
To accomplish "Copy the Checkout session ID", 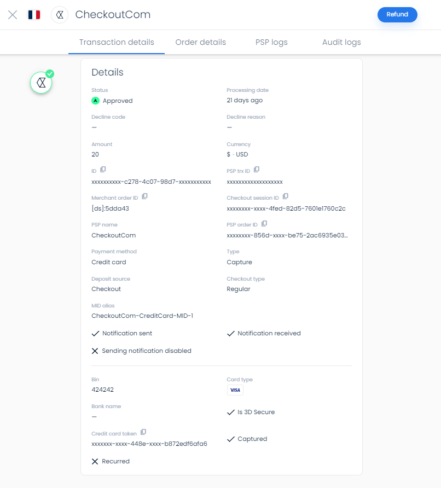I will tap(286, 196).
